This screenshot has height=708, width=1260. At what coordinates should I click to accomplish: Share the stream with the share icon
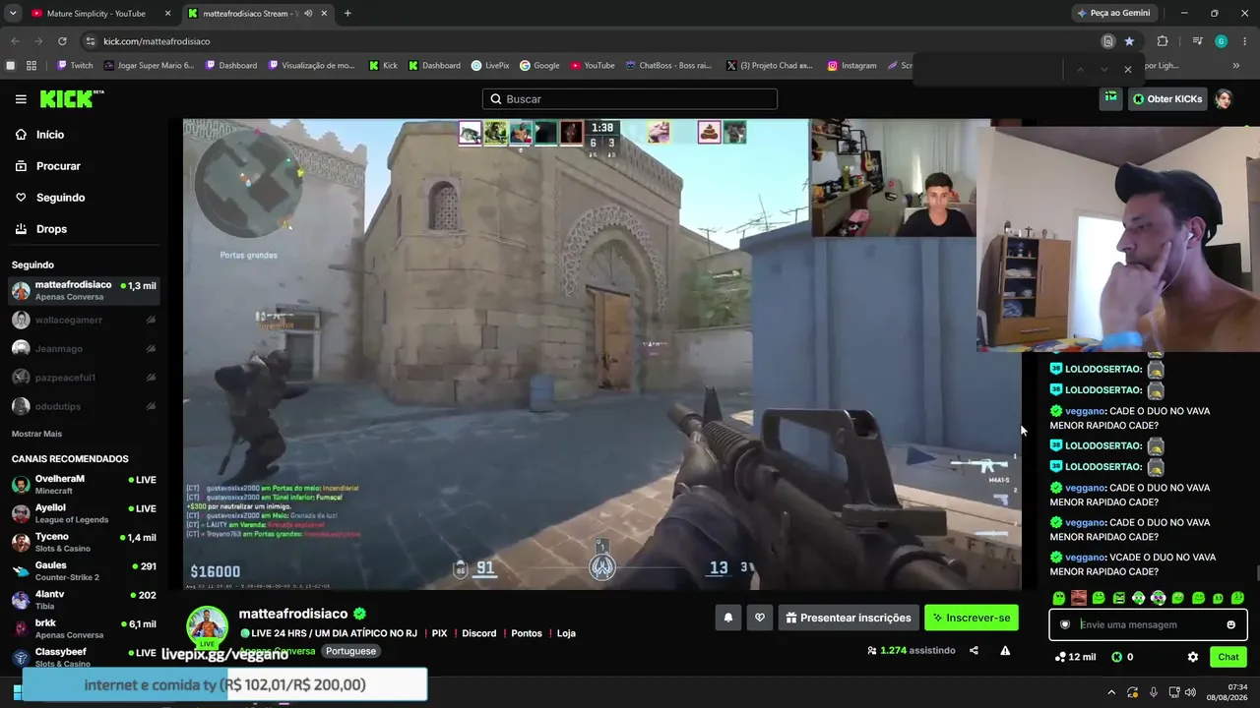pos(974,650)
